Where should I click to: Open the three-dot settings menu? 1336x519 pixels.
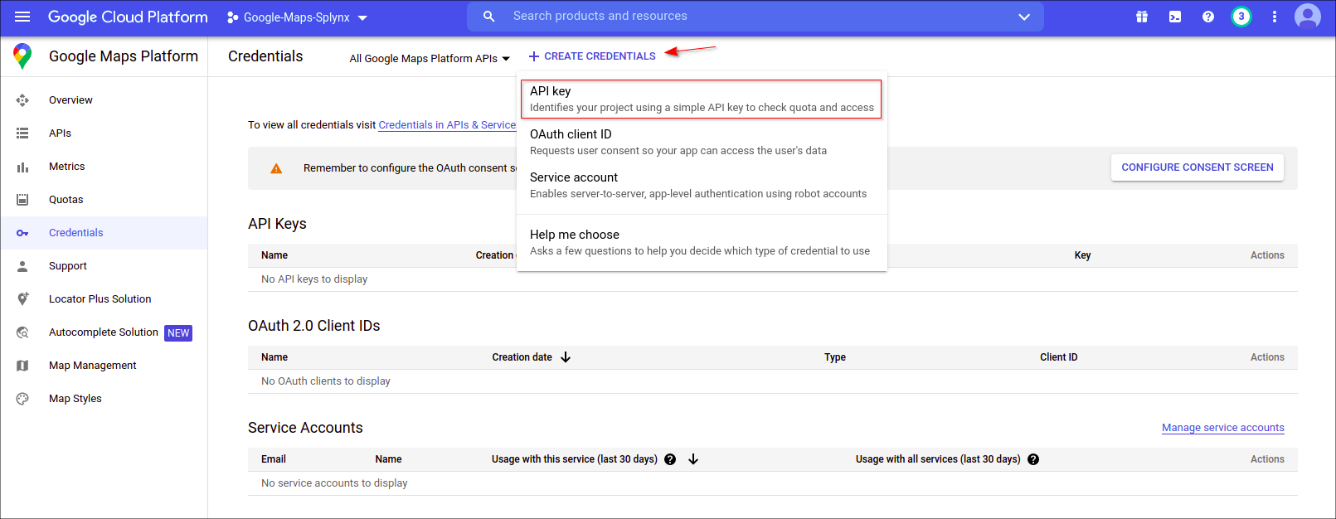tap(1275, 17)
